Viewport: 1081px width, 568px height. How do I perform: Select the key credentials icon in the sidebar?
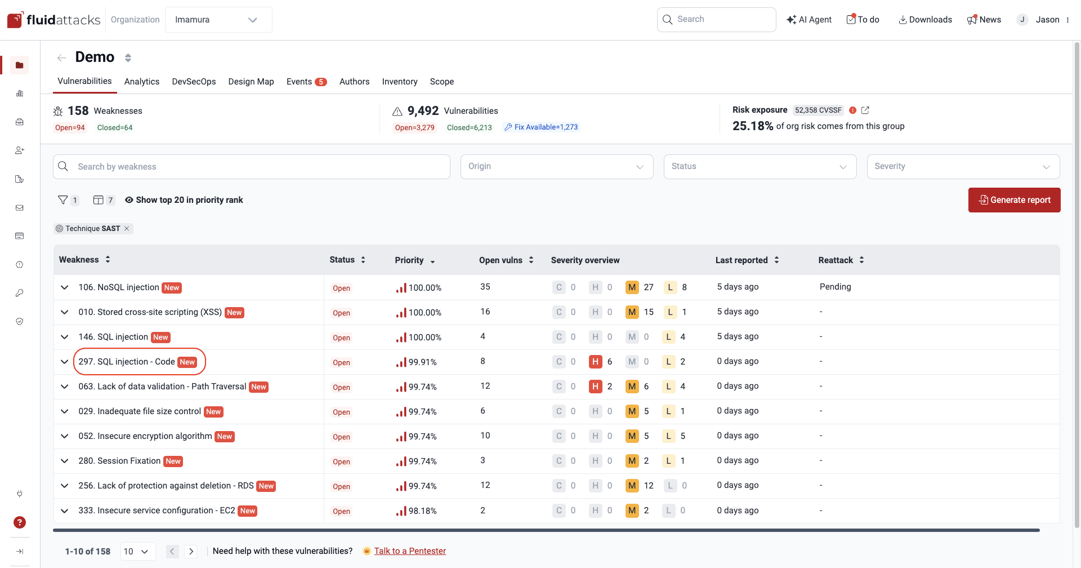pos(20,292)
